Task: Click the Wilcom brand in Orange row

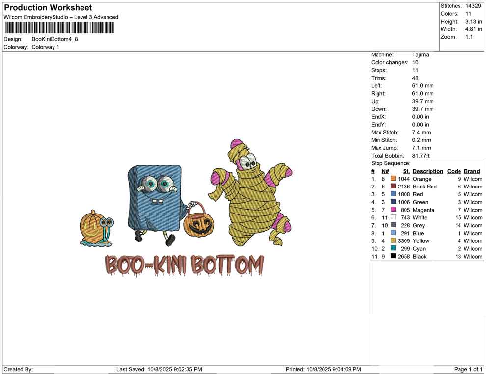Action: (x=473, y=179)
